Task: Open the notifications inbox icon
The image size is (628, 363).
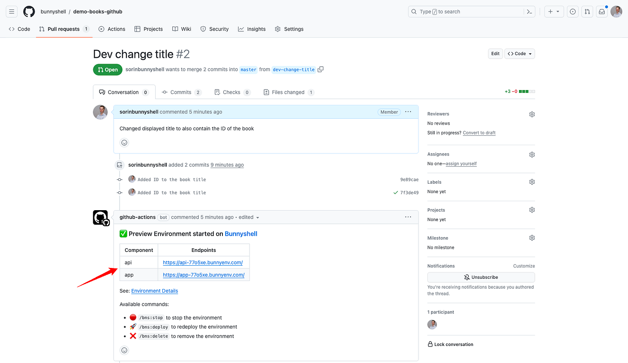Action: (x=602, y=12)
